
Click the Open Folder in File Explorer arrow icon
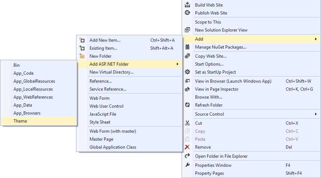187,156
